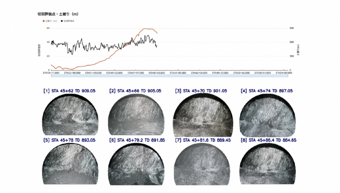The height and width of the screenshot is (193, 340).
Task: Click the label '[4] STA 45+74 TD 897.05'
Action: pos(267,91)
